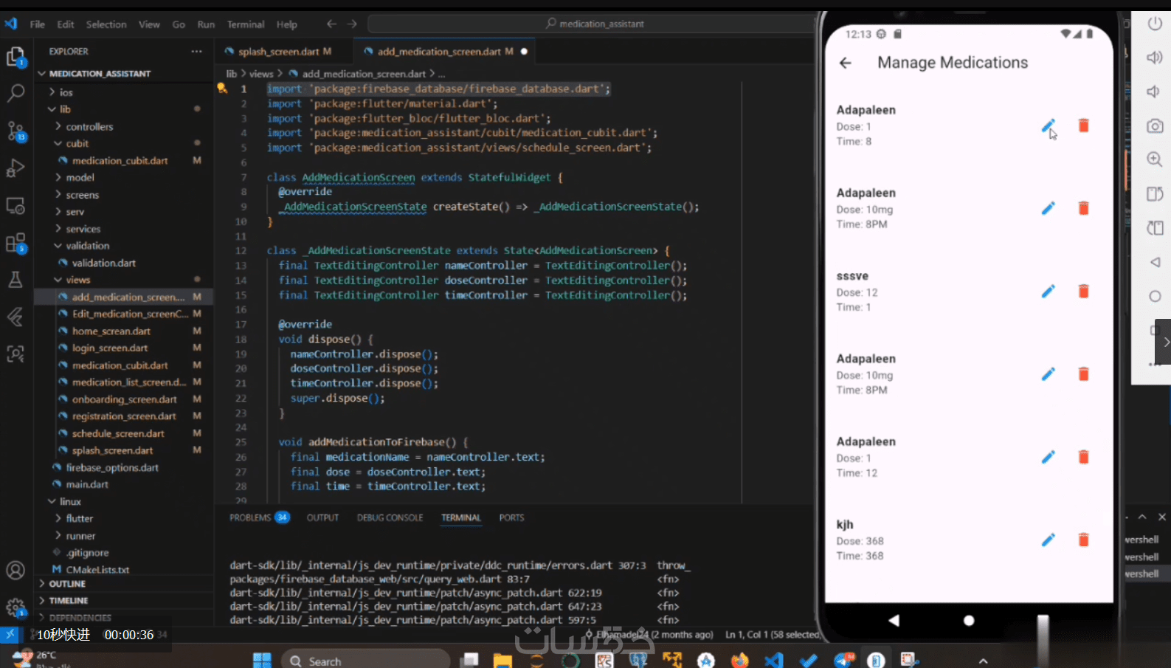The width and height of the screenshot is (1171, 668).
Task: Switch to splash_screen.dart editor tab
Action: click(x=278, y=52)
